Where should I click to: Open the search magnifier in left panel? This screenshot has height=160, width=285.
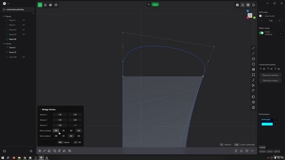(31, 151)
